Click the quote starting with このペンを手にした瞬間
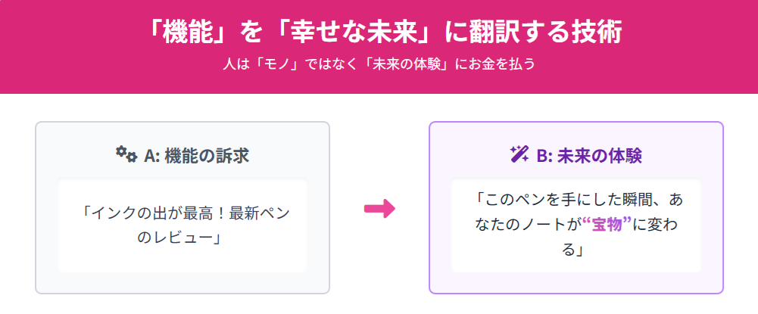Image resolution: width=758 pixels, height=314 pixels. point(576,225)
